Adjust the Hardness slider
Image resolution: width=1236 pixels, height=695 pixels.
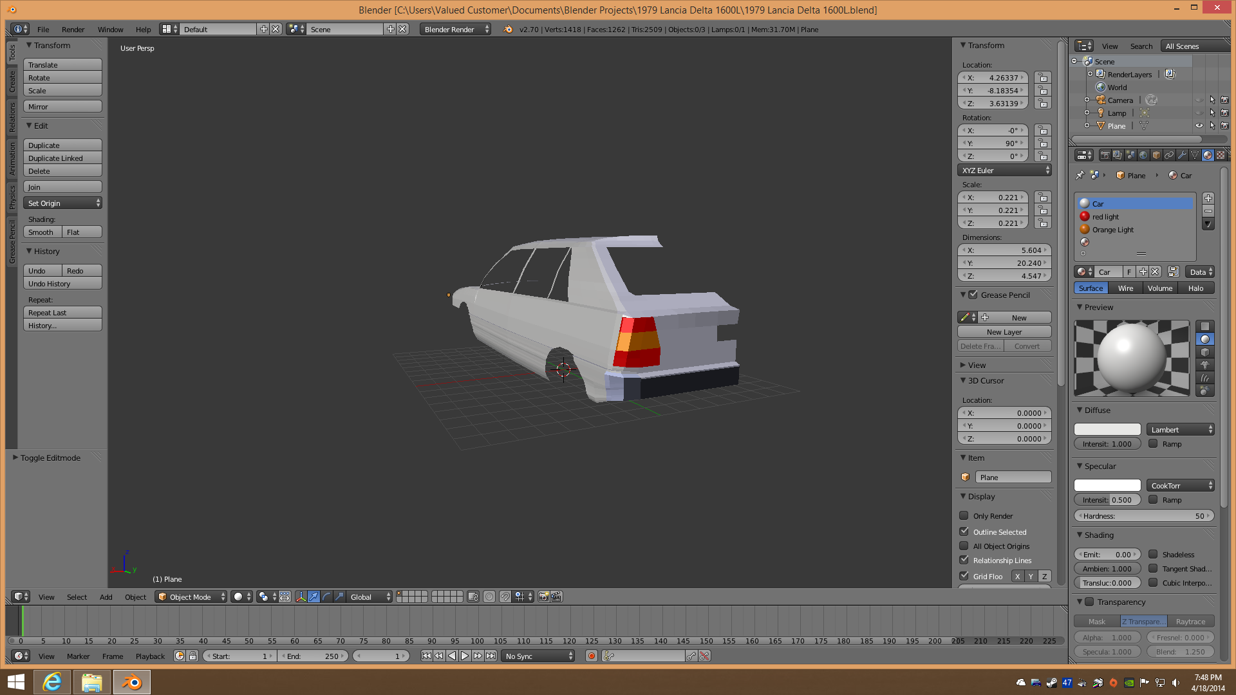tap(1144, 515)
